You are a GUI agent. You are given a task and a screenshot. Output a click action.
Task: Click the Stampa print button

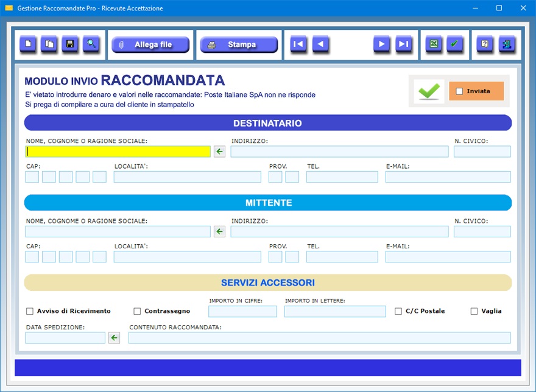coord(239,44)
